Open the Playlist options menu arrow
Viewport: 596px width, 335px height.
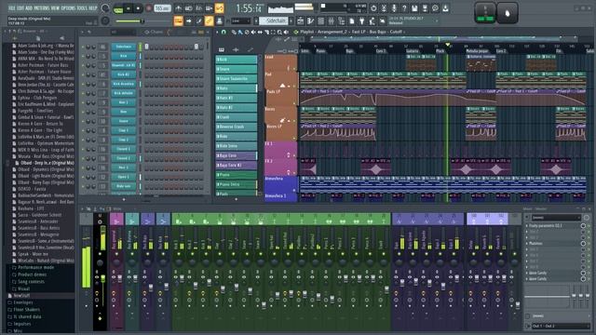[x=217, y=33]
